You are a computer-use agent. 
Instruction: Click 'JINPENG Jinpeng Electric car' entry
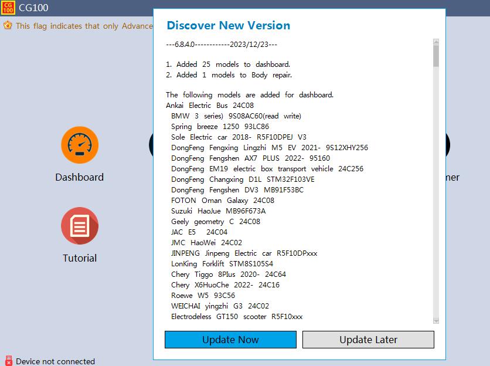pos(244,253)
